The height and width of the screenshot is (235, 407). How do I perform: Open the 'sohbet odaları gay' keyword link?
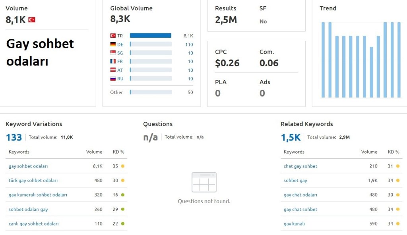click(28, 209)
